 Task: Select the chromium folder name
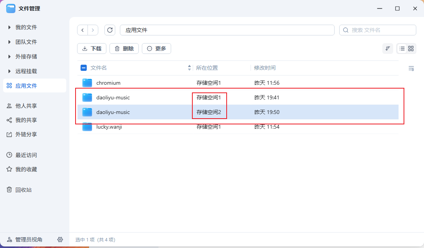click(108, 83)
